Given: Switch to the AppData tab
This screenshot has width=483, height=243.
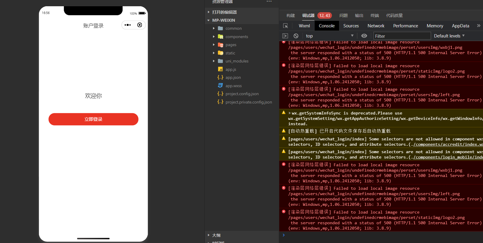Looking at the screenshot, I should pyautogui.click(x=460, y=26).
